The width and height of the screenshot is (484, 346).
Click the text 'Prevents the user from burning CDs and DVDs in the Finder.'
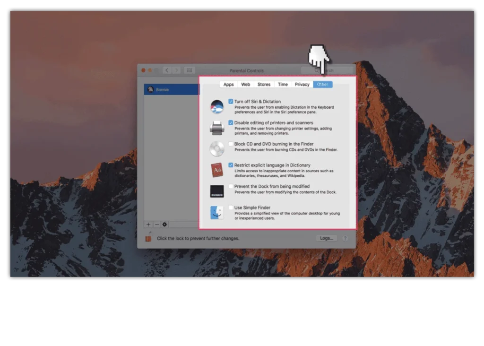(286, 150)
